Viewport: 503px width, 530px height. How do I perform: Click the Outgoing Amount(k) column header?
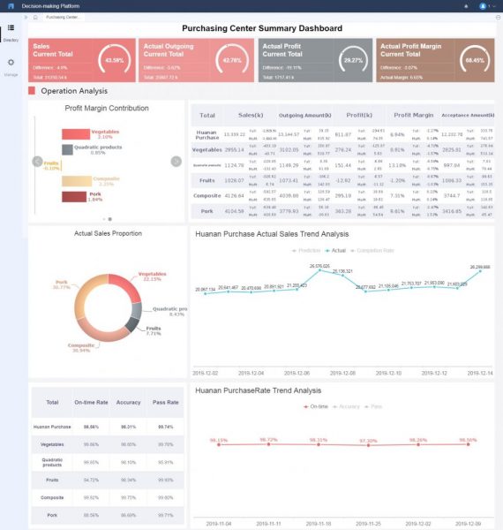point(304,115)
